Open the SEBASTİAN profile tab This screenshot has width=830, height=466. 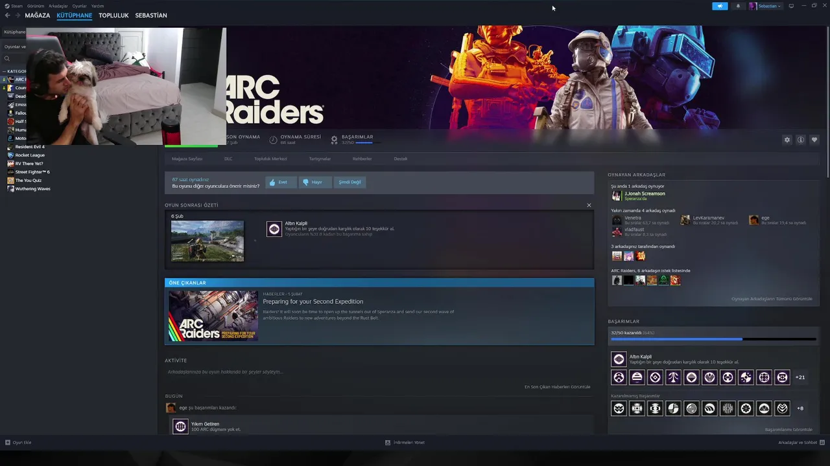tap(151, 16)
